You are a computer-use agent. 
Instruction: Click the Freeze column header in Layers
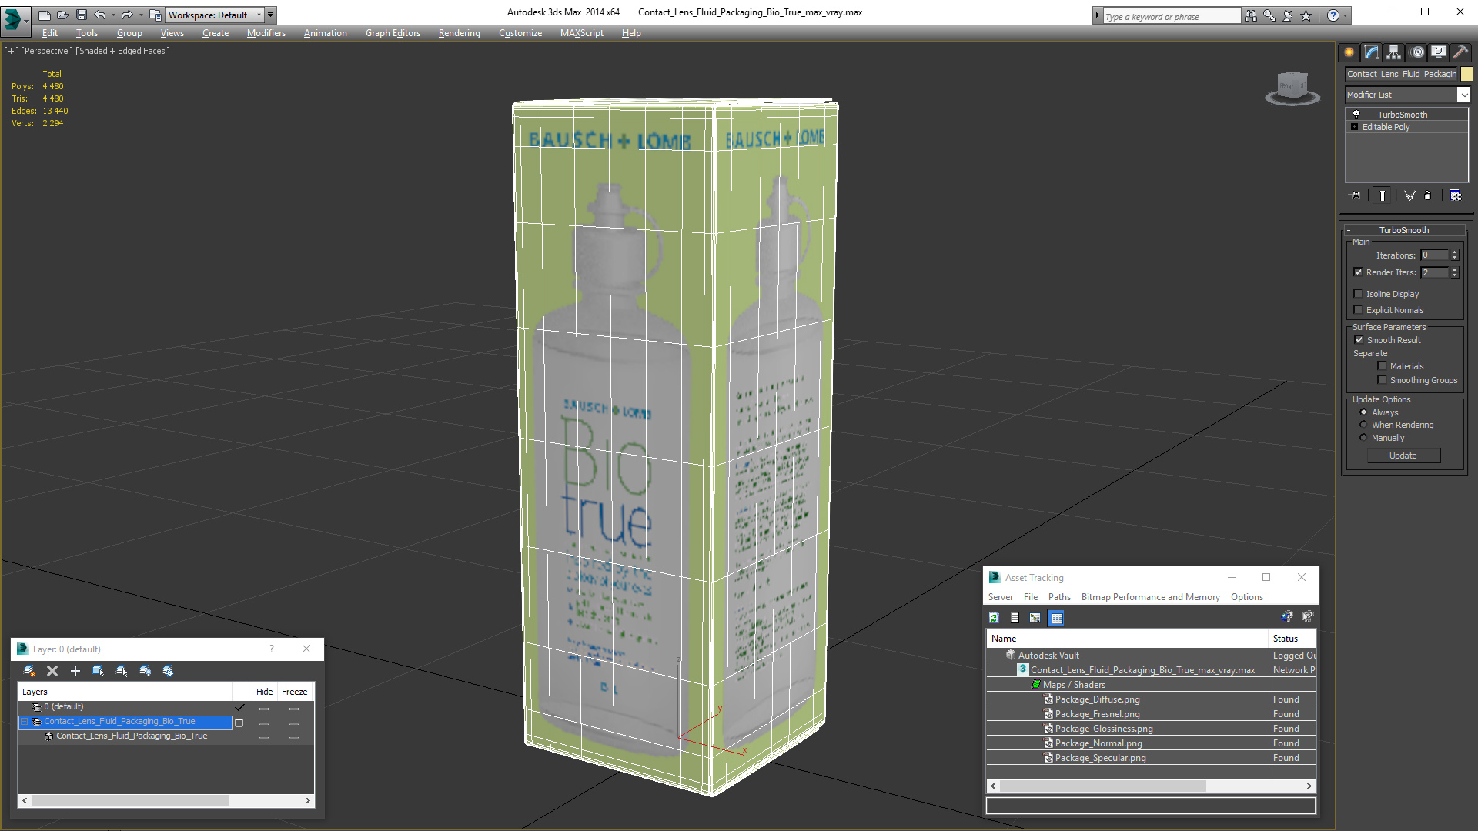pos(294,692)
